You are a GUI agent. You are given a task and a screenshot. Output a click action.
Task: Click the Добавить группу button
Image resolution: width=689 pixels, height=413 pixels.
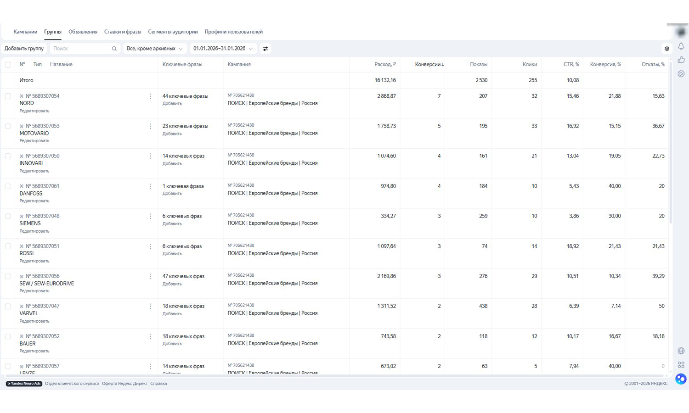[x=24, y=49]
